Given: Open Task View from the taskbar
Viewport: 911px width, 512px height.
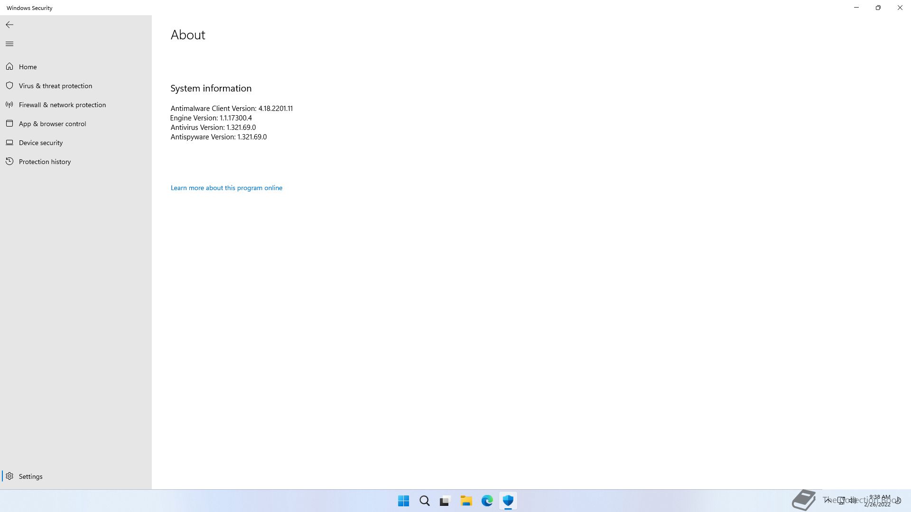Looking at the screenshot, I should pyautogui.click(x=445, y=501).
